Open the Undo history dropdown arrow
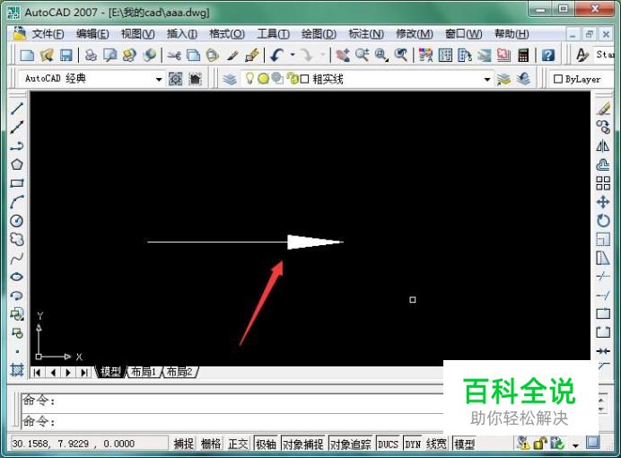 [x=293, y=55]
